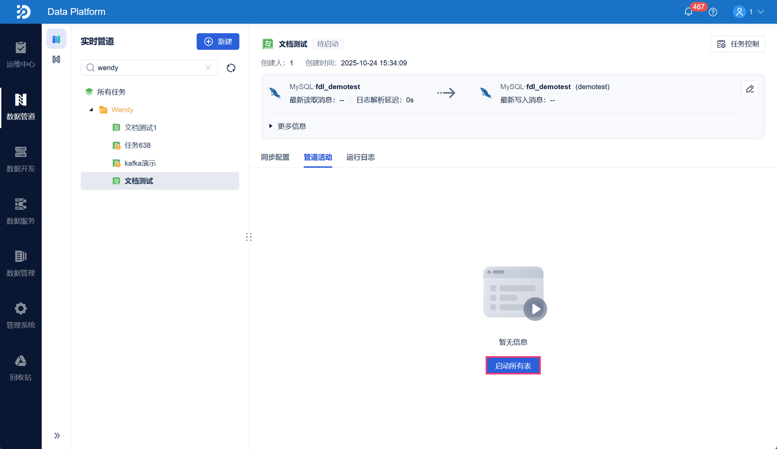The width and height of the screenshot is (777, 449).
Task: Go to 数据开发 module
Action: [x=21, y=159]
